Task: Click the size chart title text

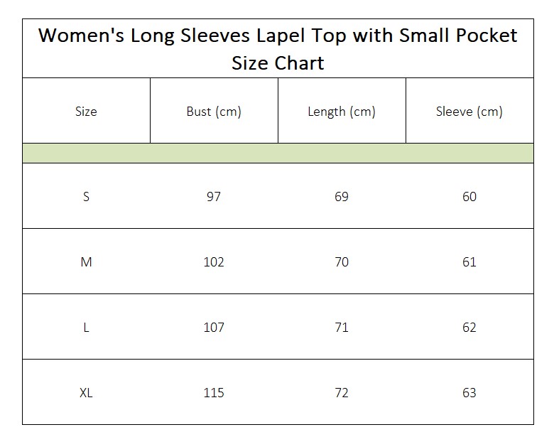Action: 278,49
